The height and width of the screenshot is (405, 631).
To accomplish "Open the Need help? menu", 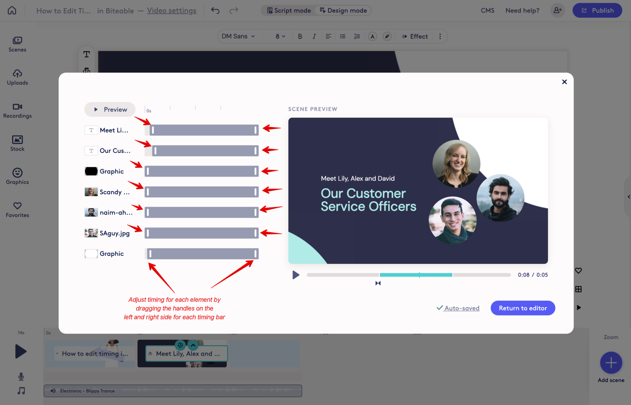I will 523,11.
